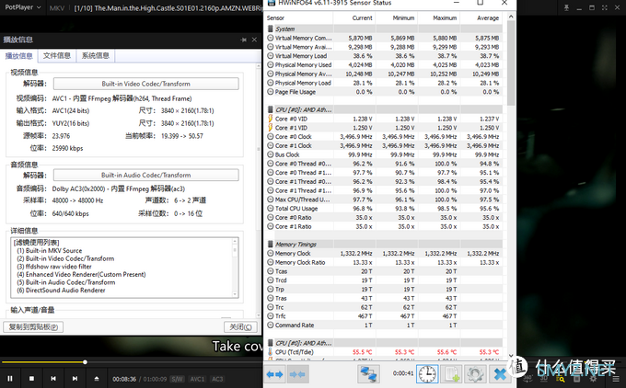The width and height of the screenshot is (626, 388).
Task: Select the 'Memory Clock Ratio' sensor row
Action: (x=384, y=262)
